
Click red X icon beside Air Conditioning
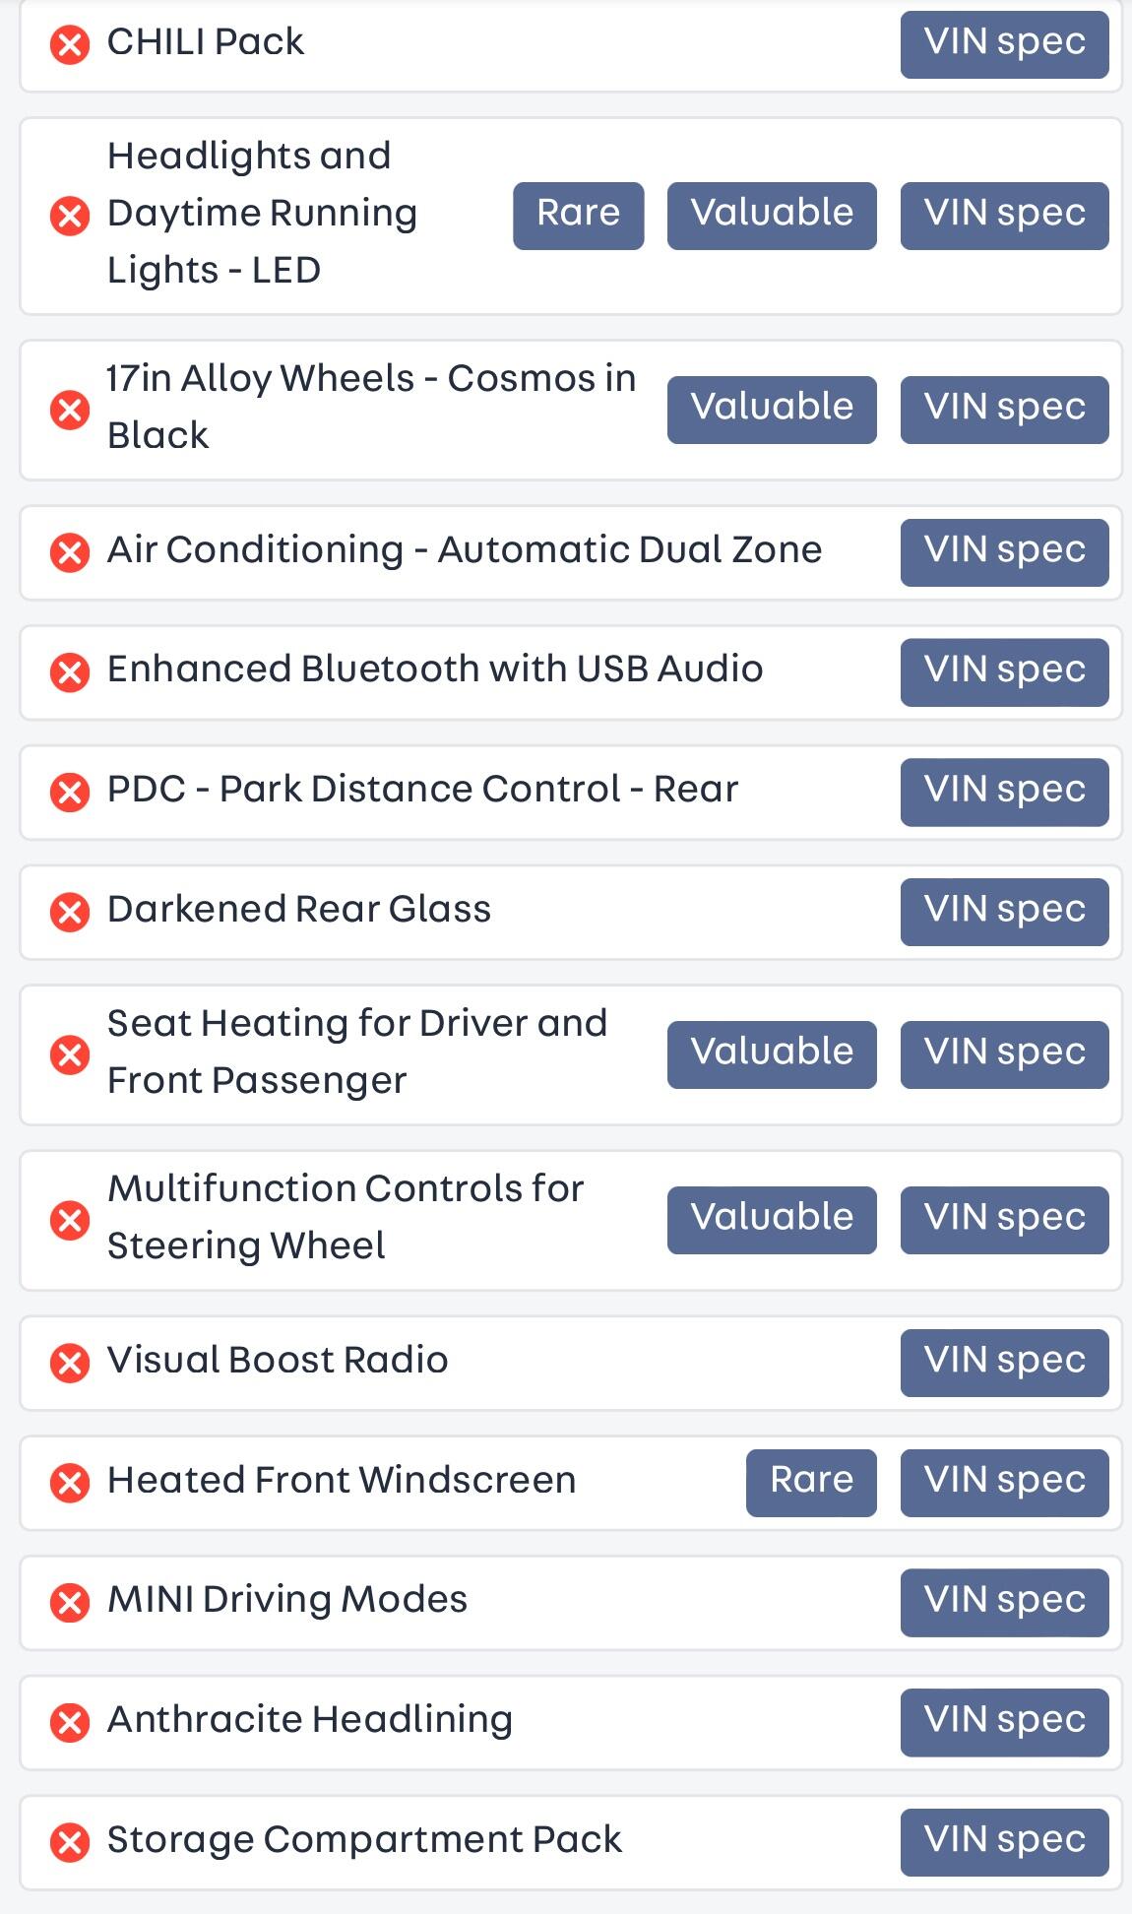pyautogui.click(x=70, y=552)
